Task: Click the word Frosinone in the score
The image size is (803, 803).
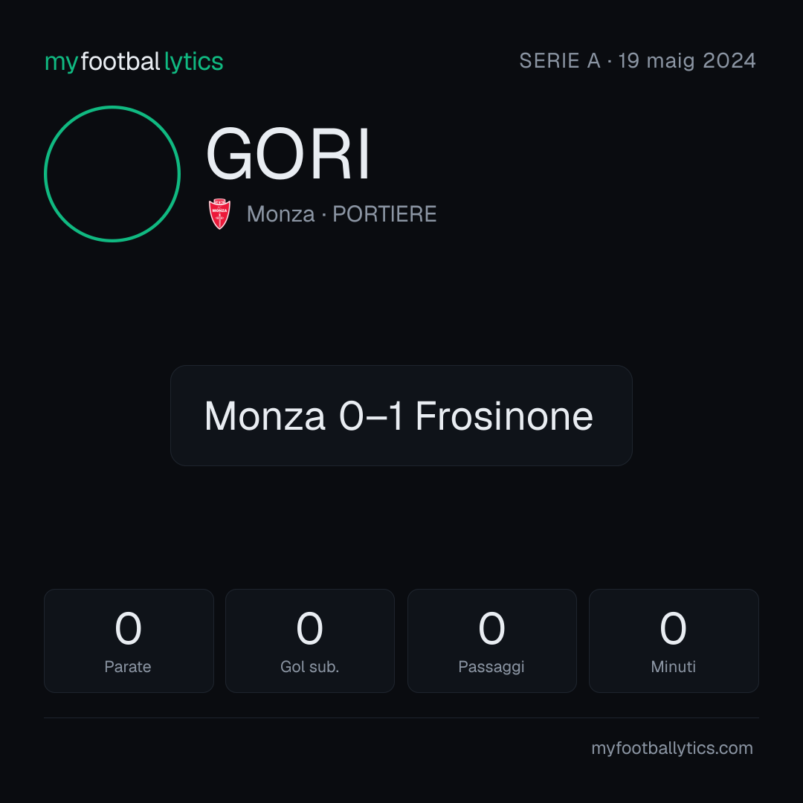Action: point(504,416)
